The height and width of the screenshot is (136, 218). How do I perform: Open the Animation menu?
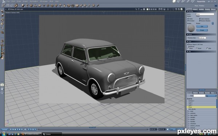[34, 1]
